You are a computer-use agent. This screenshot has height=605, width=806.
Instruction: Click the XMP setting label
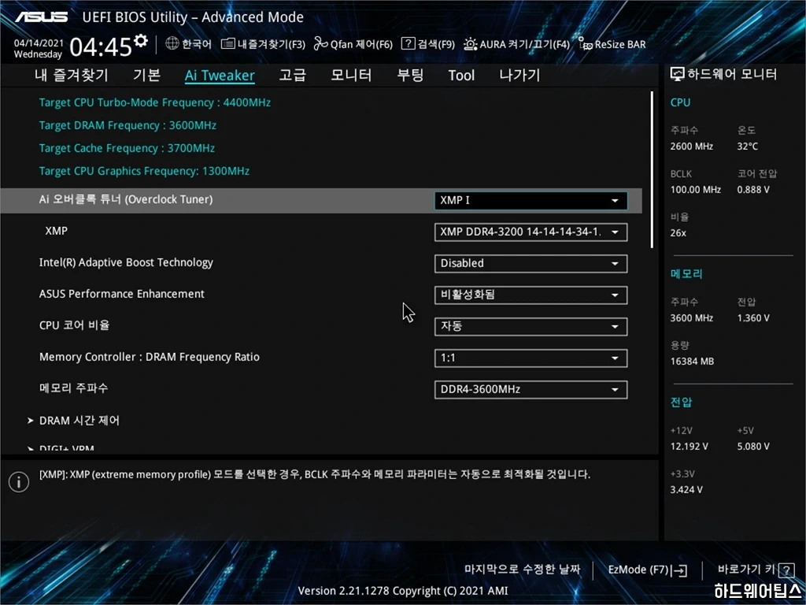click(56, 231)
